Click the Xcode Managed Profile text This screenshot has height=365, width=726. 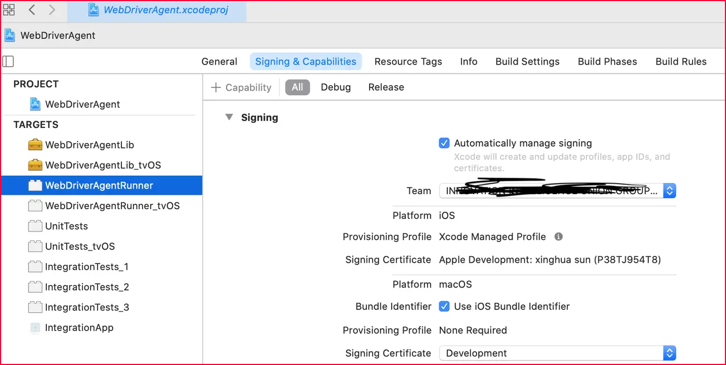tap(492, 236)
